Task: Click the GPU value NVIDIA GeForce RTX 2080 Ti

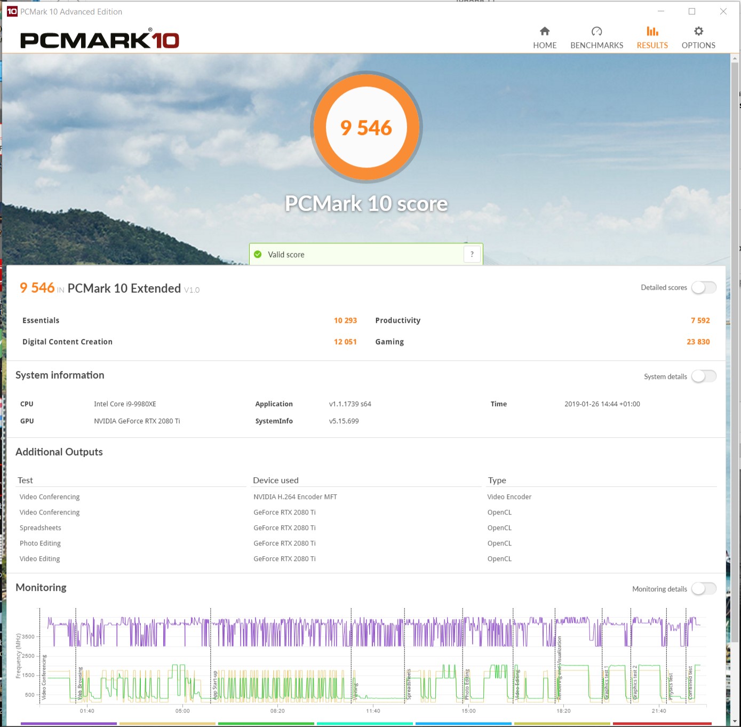Action: 137,421
